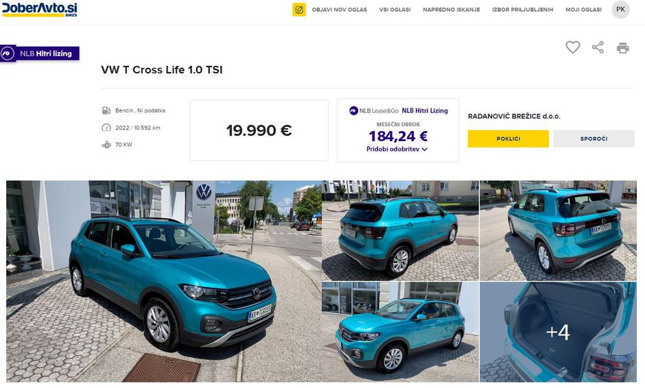
Task: Open NAPREDNO ISKANJE menu item
Action: click(451, 10)
